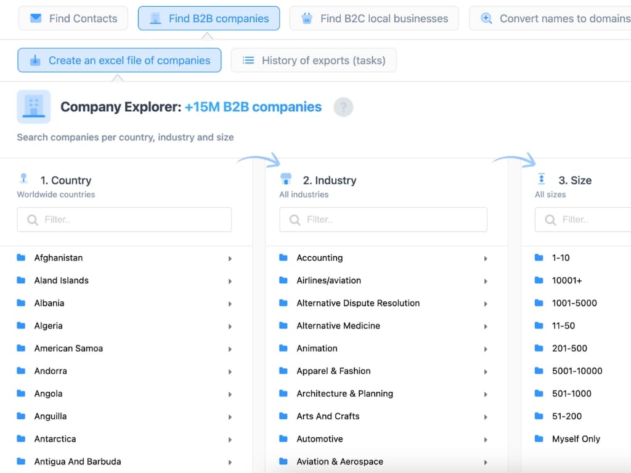The image size is (631, 473).
Task: Select the 5001-10000 company size
Action: pos(577,370)
